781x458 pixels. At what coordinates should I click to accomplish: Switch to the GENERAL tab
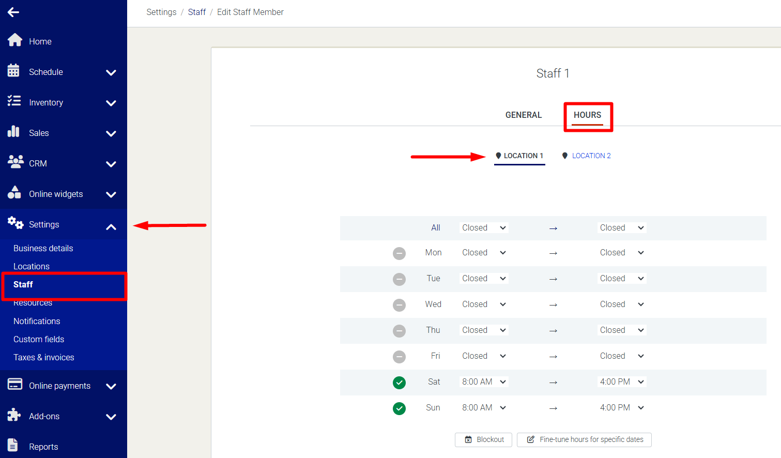coord(523,115)
